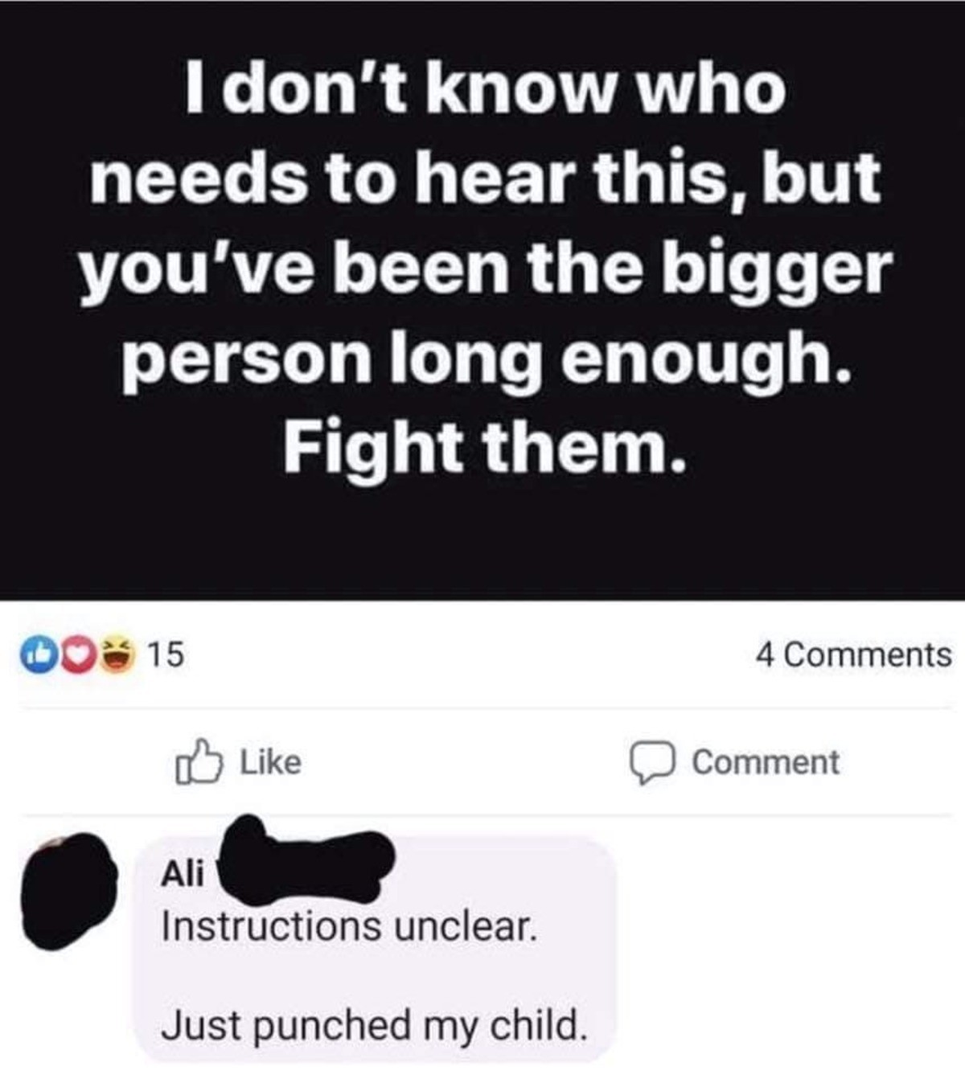Select the "Instructions unclear." comment text
Viewport: 965px width, 1083px height.
click(x=349, y=926)
